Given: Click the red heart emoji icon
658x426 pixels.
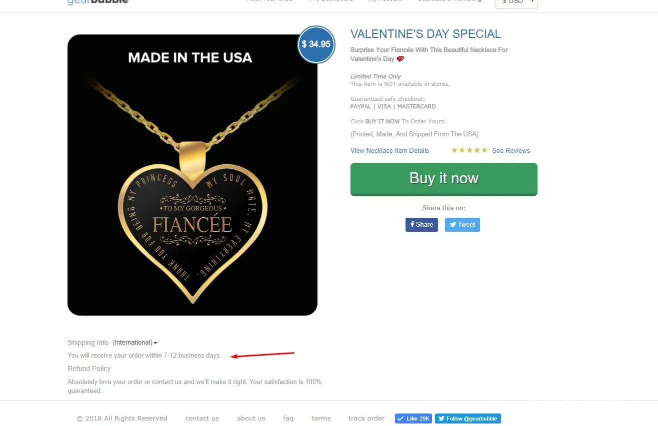Looking at the screenshot, I should tap(400, 59).
